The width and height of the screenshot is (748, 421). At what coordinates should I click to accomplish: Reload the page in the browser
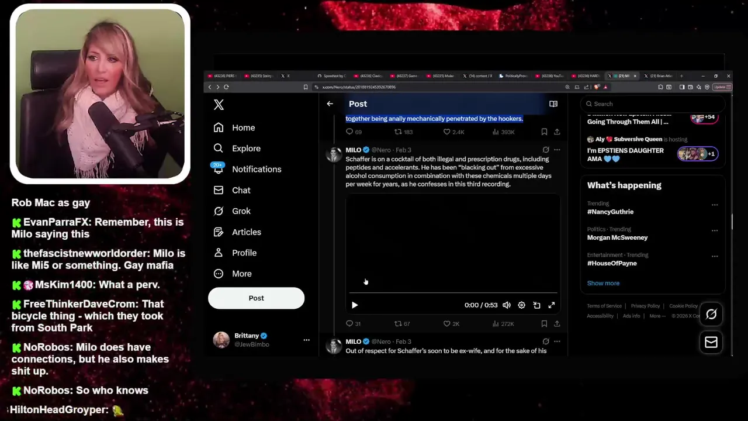point(226,87)
